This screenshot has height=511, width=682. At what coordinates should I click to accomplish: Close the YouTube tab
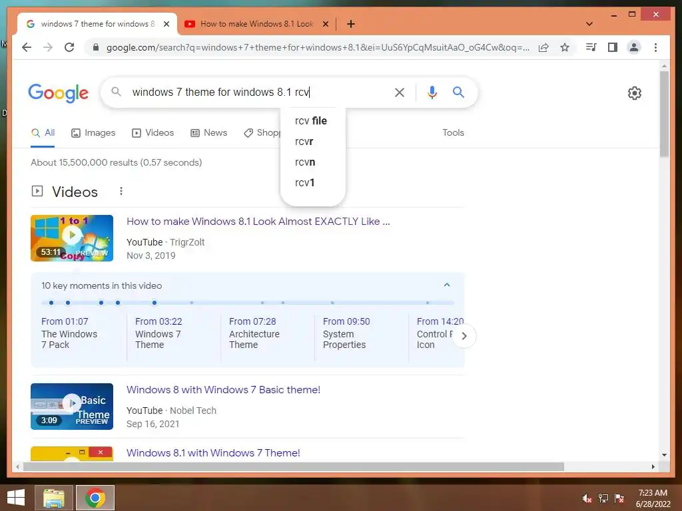tap(325, 24)
